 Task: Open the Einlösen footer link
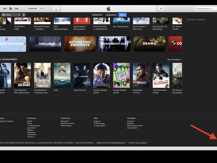[x=130, y=124]
